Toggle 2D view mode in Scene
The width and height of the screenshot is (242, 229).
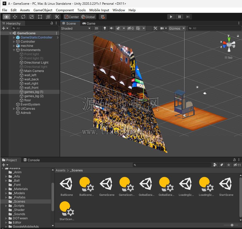96,29
